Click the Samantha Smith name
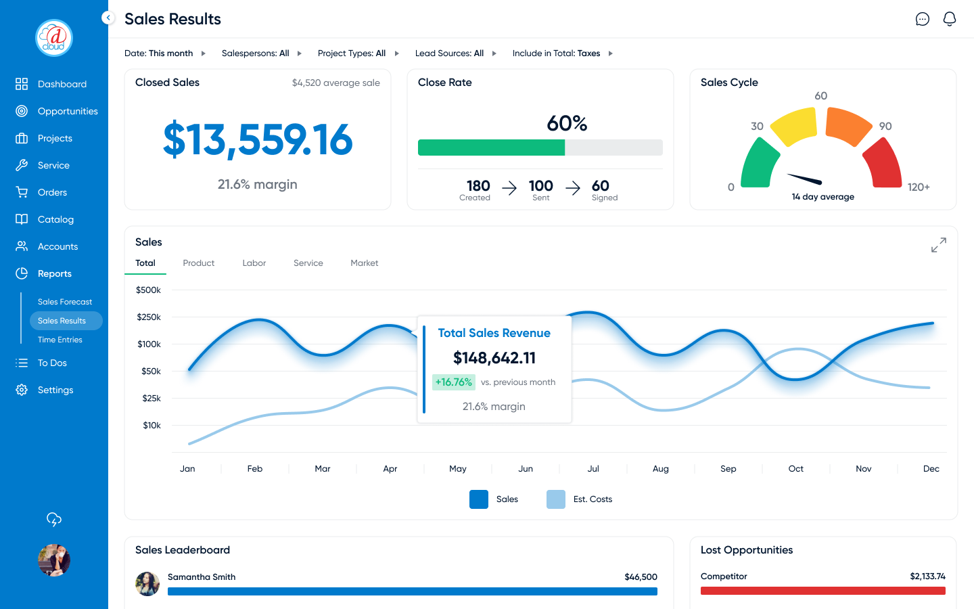This screenshot has height=609, width=974. (202, 577)
